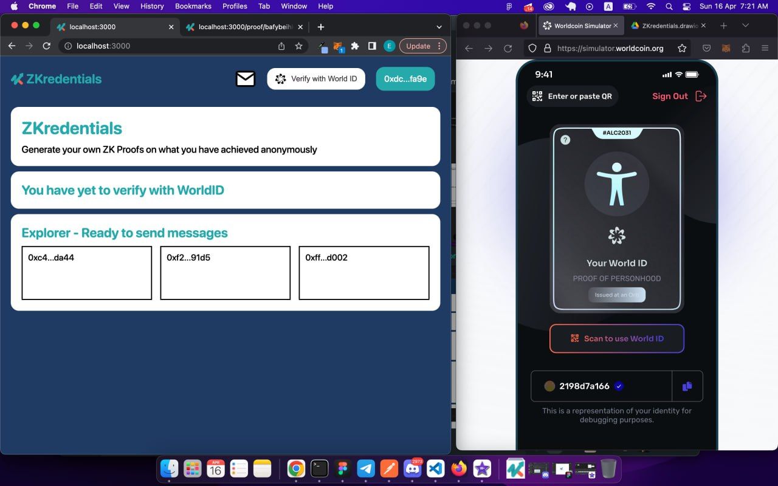Click the Firefox tracking protection shield icon
This screenshot has width=778, height=486.
pyautogui.click(x=532, y=48)
